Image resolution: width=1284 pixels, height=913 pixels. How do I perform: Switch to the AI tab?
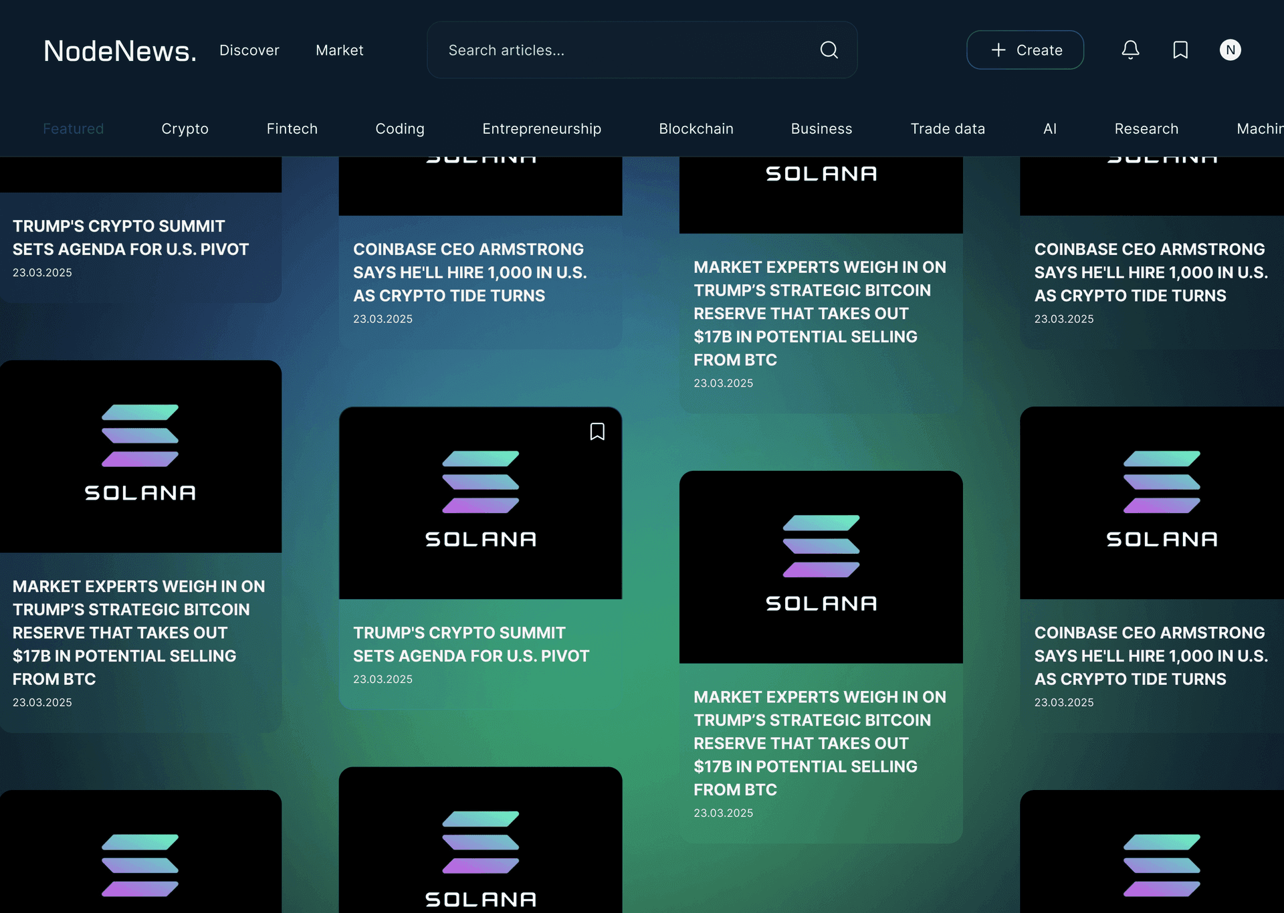click(1050, 128)
